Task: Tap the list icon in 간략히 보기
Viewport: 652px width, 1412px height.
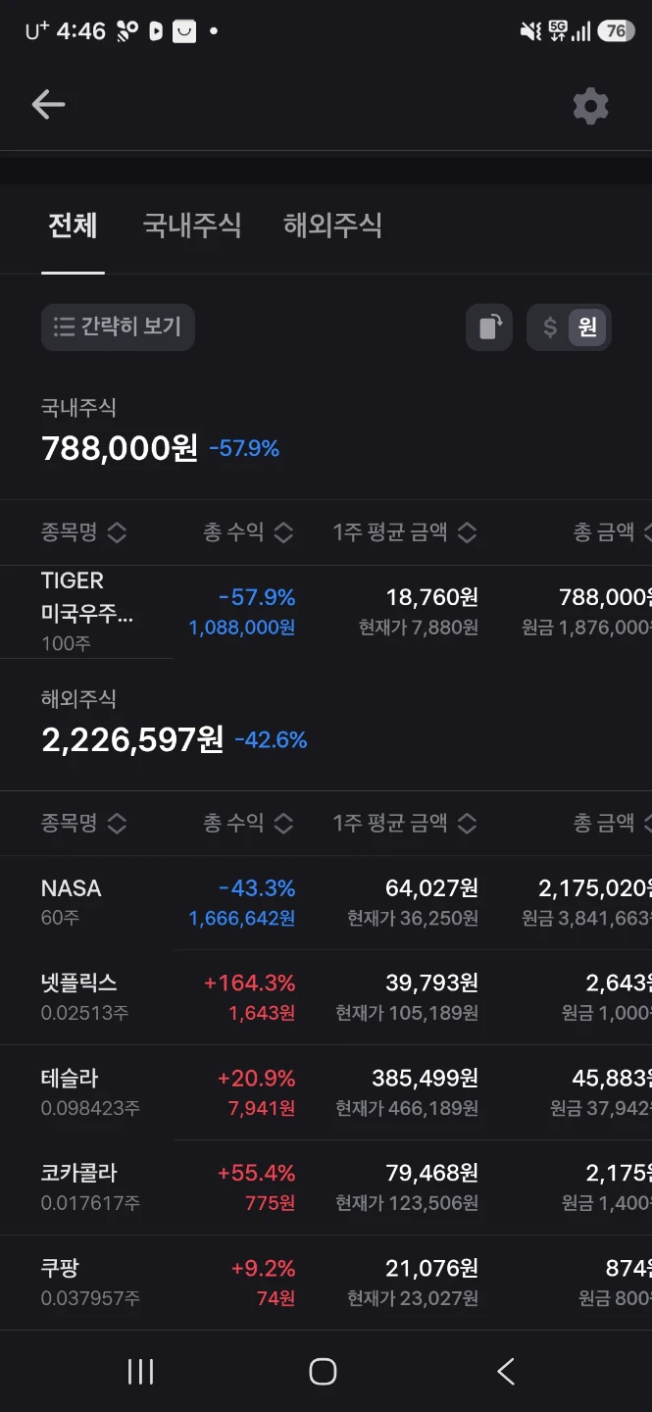Action: click(65, 327)
